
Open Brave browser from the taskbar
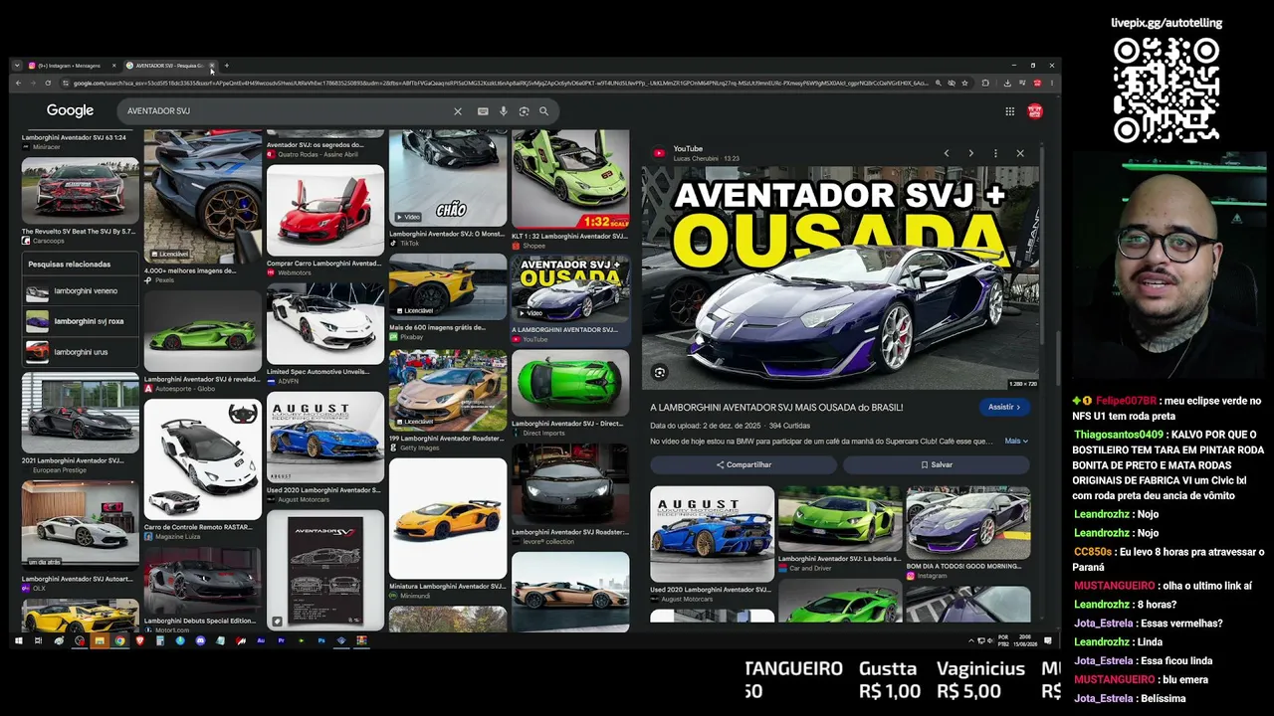139,640
